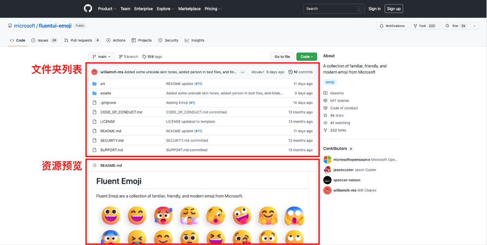Open the Insights tab
The width and height of the screenshot is (487, 245).
[x=194, y=40]
